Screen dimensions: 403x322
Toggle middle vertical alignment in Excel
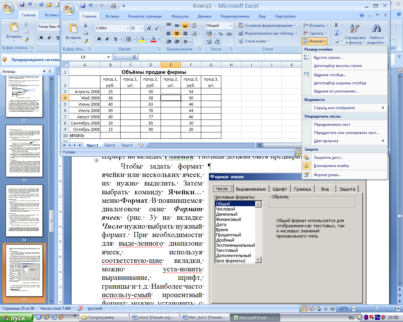tap(177, 25)
